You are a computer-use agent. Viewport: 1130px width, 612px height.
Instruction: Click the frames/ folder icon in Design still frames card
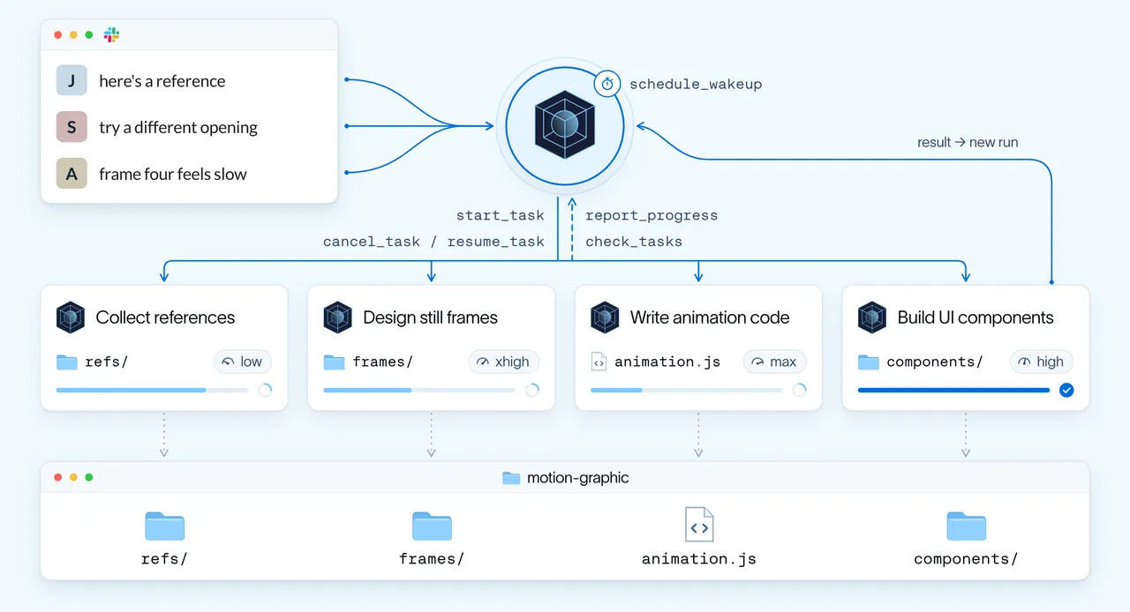point(334,362)
